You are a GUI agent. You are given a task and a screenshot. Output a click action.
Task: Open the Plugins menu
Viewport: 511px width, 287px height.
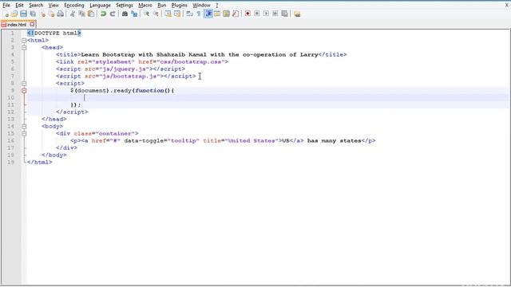coord(179,6)
